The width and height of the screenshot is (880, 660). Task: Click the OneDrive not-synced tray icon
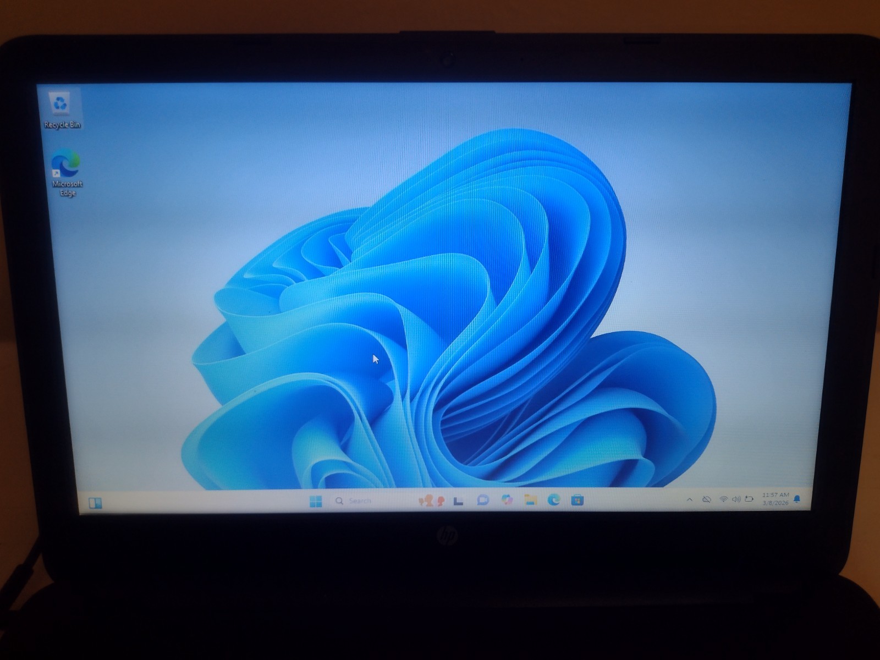[707, 499]
